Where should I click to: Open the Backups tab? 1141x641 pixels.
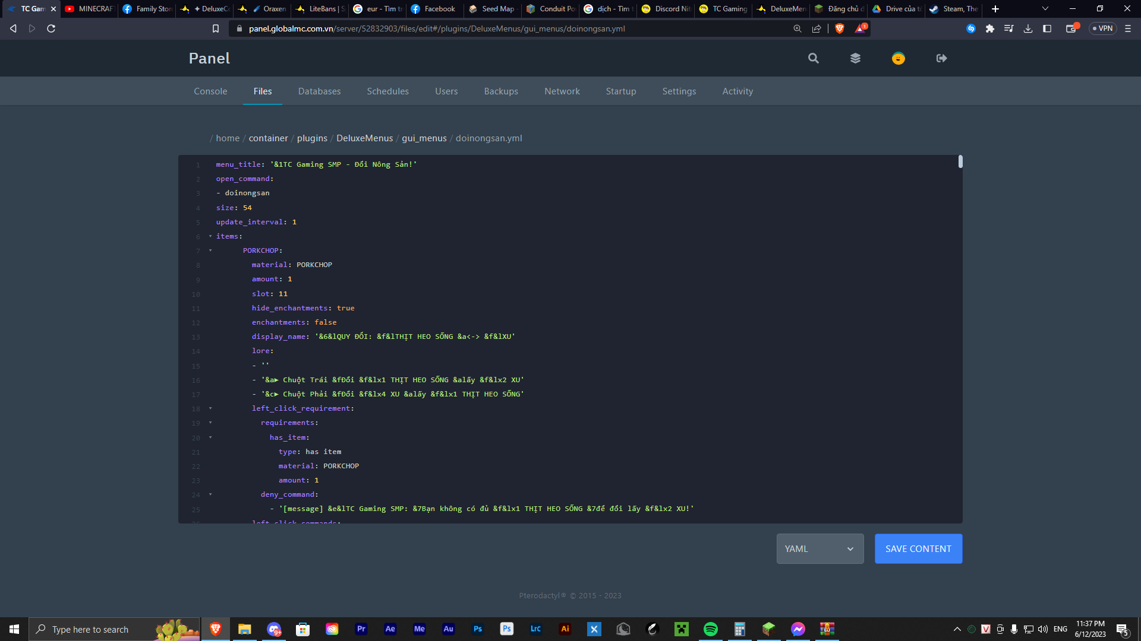click(x=500, y=91)
